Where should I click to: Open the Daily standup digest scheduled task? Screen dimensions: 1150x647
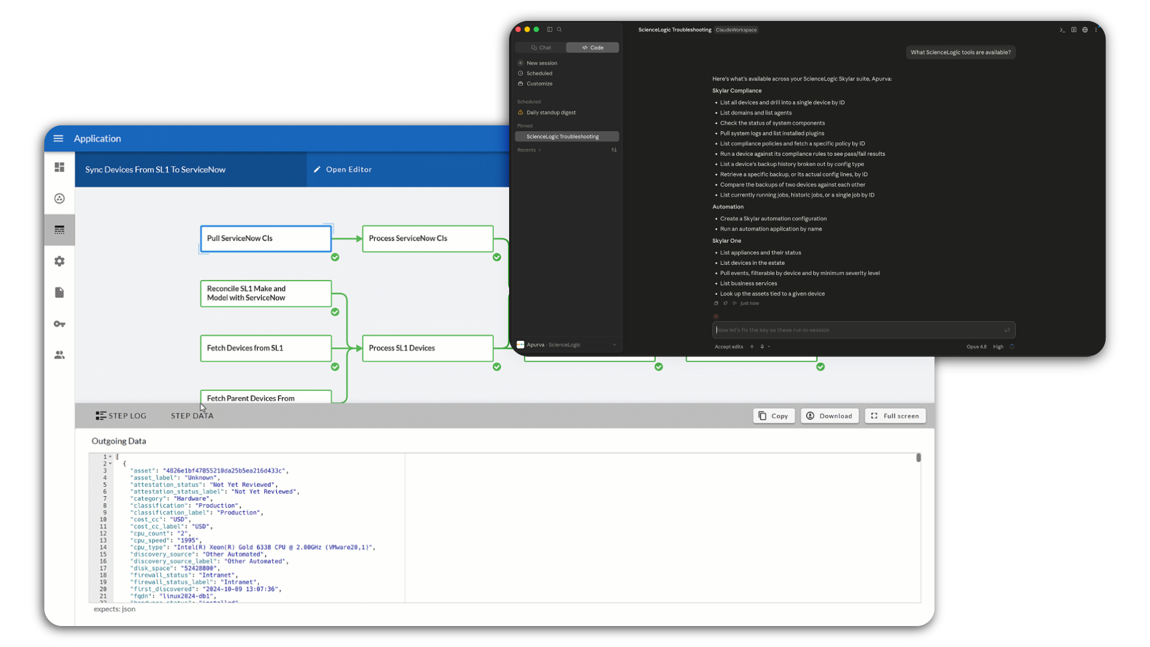pyautogui.click(x=551, y=113)
